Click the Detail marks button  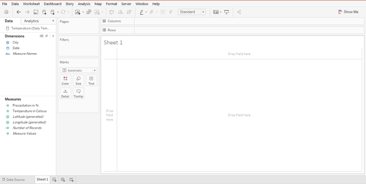pos(65,93)
